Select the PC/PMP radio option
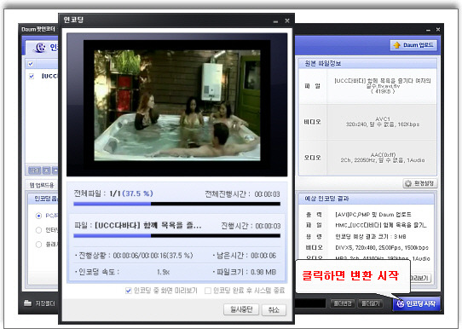 pyautogui.click(x=38, y=216)
